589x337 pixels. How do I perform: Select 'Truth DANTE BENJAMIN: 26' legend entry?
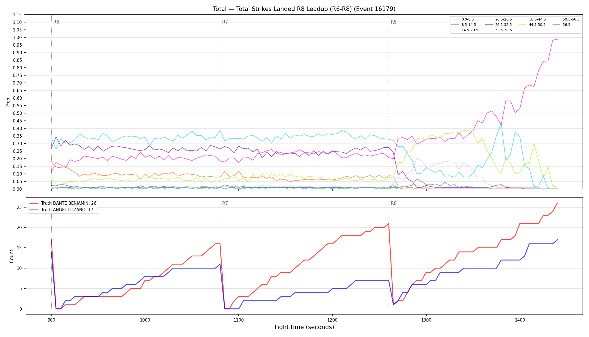(x=63, y=203)
